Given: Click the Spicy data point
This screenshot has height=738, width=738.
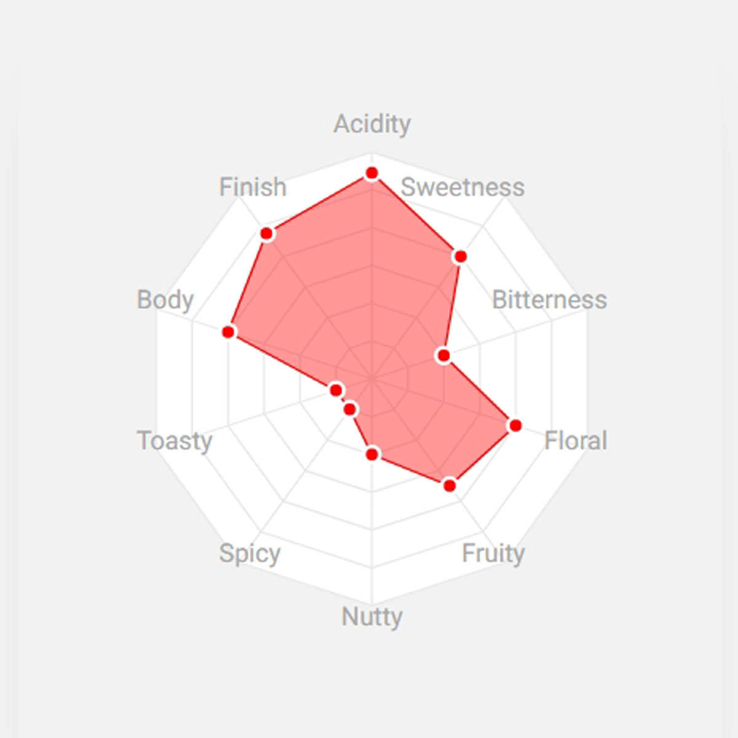Looking at the screenshot, I should [x=350, y=409].
